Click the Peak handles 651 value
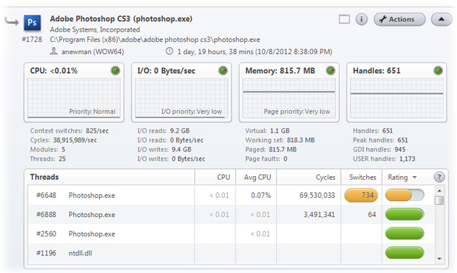The width and height of the screenshot is (457, 273). coord(403,140)
